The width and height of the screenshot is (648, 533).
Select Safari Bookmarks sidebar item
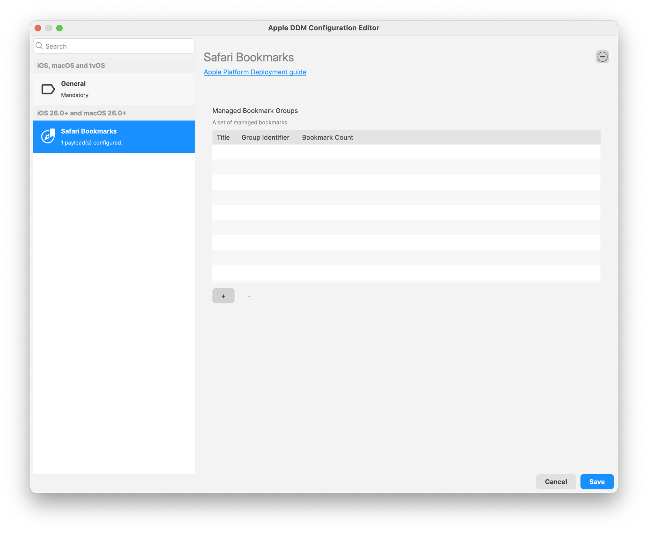click(x=114, y=137)
